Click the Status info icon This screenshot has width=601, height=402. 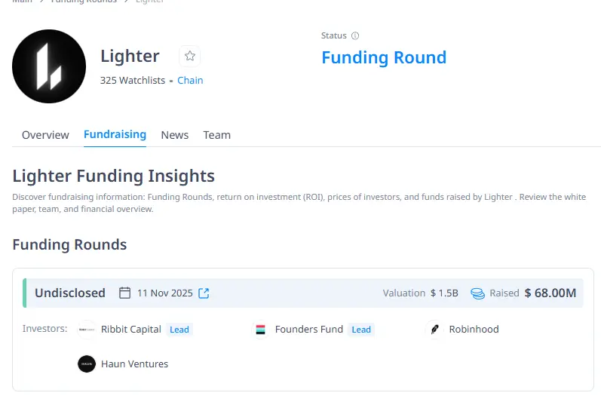click(x=355, y=35)
